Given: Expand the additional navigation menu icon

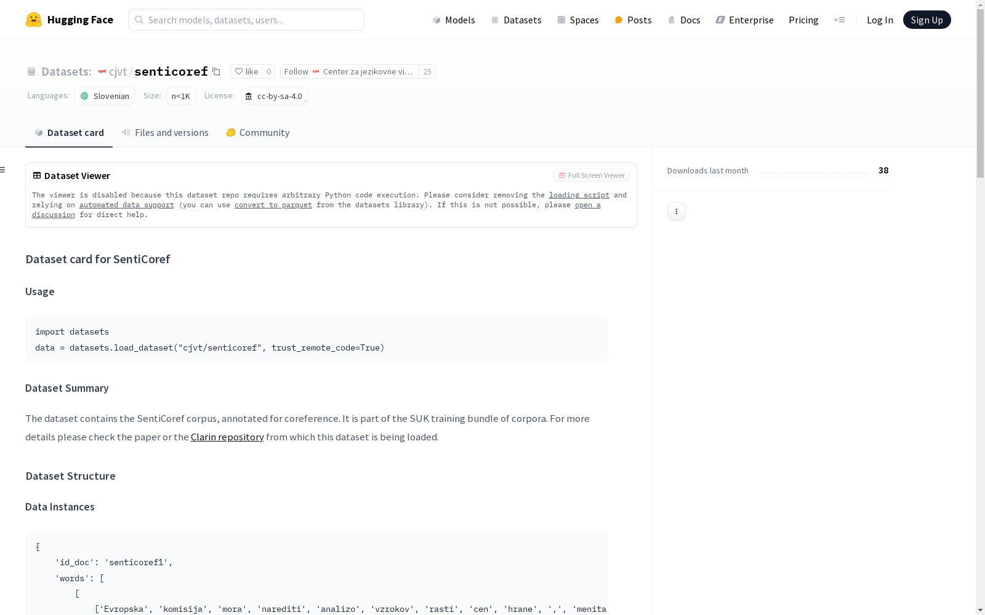Looking at the screenshot, I should [x=839, y=20].
